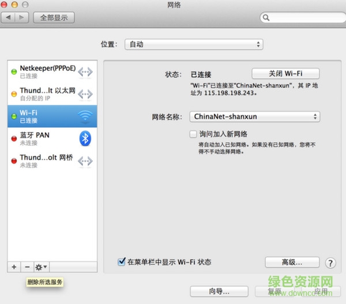Click 关闭 Wi-Fi button
This screenshot has height=304, width=346.
pyautogui.click(x=285, y=73)
